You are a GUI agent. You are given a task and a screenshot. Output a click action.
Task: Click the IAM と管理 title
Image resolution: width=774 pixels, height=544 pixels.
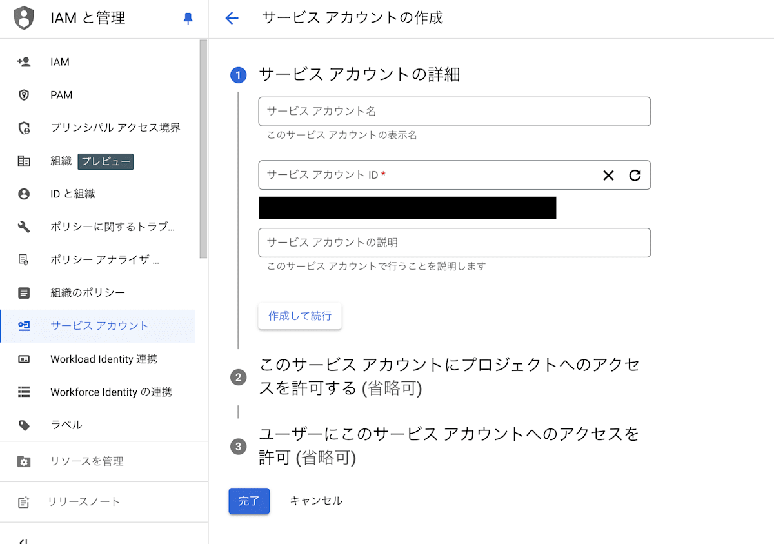coord(88,18)
